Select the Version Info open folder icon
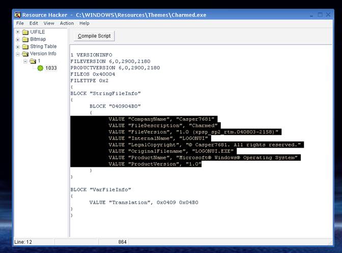The width and height of the screenshot is (342, 253). [25, 53]
